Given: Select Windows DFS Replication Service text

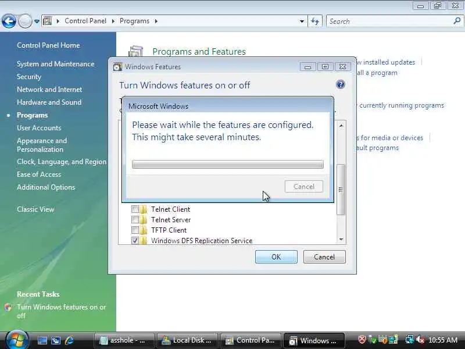Looking at the screenshot, I should [202, 240].
